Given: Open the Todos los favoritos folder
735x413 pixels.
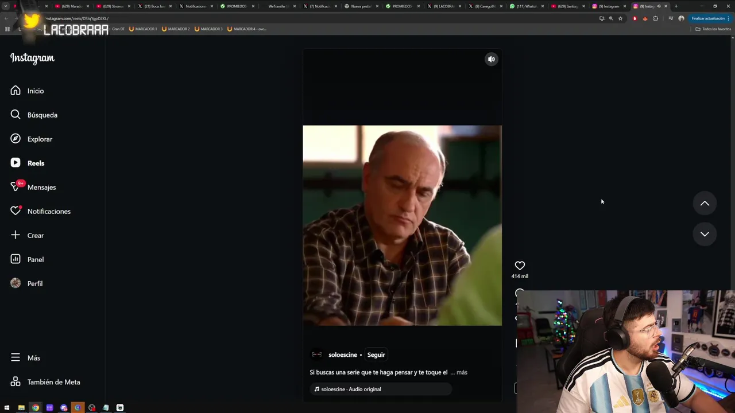Looking at the screenshot, I should click(x=713, y=29).
